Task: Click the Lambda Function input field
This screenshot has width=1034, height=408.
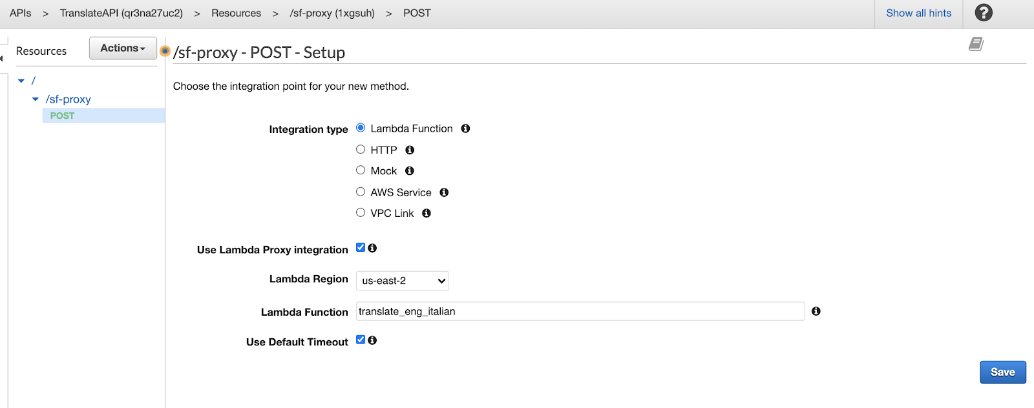Action: [x=580, y=311]
